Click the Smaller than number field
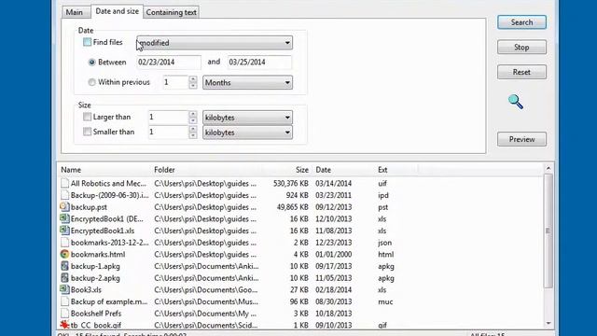597x336 pixels. pyautogui.click(x=168, y=133)
